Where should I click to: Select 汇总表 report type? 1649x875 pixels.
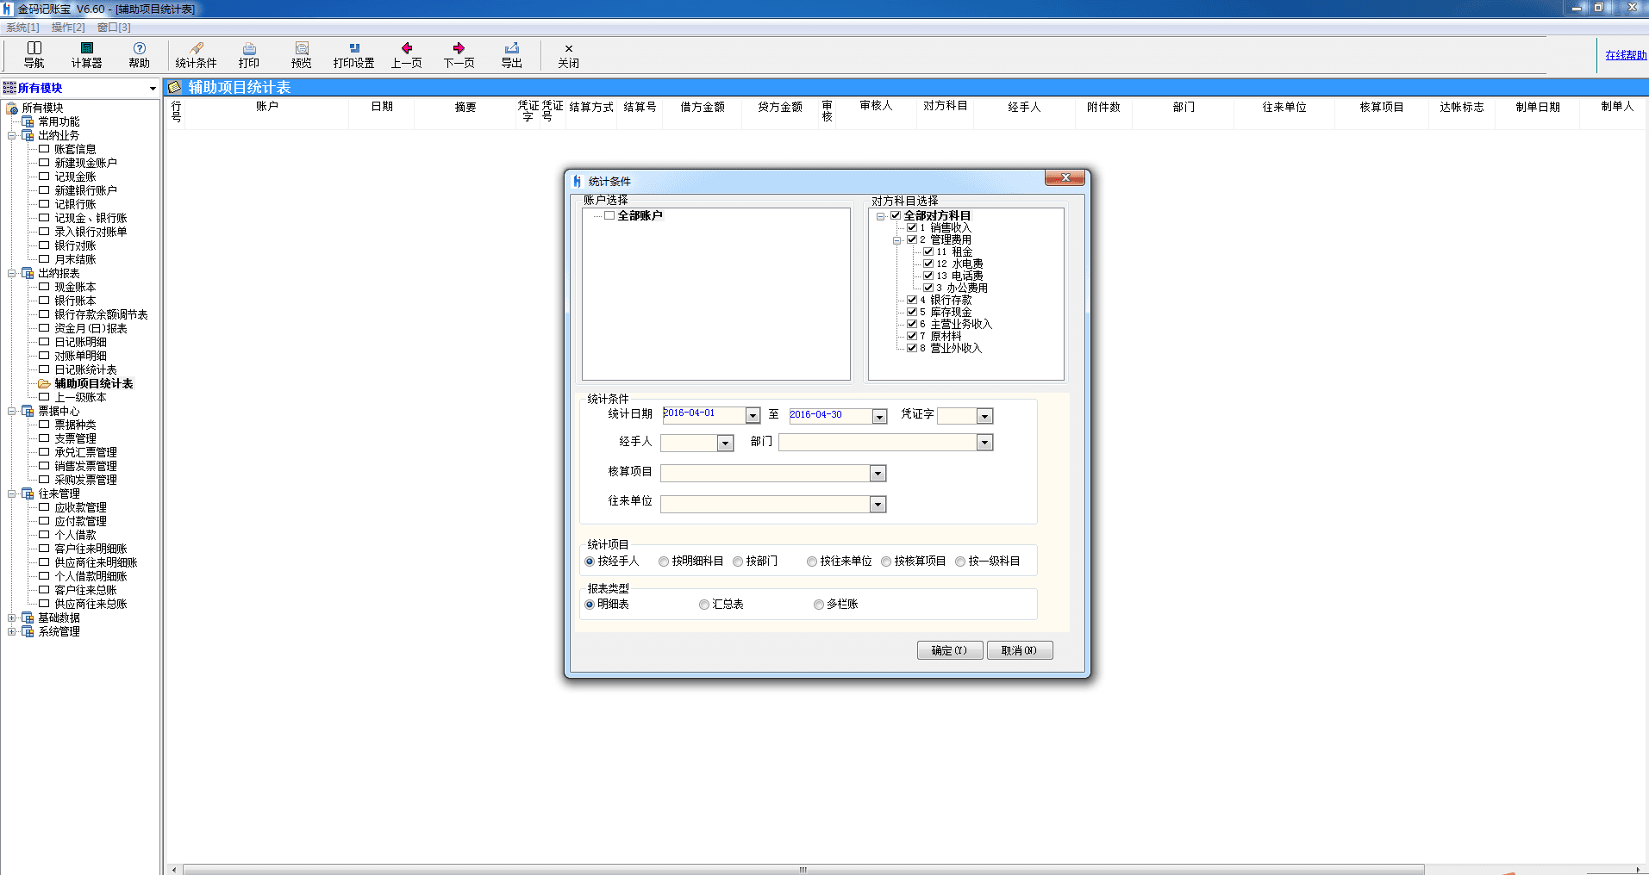pos(704,605)
